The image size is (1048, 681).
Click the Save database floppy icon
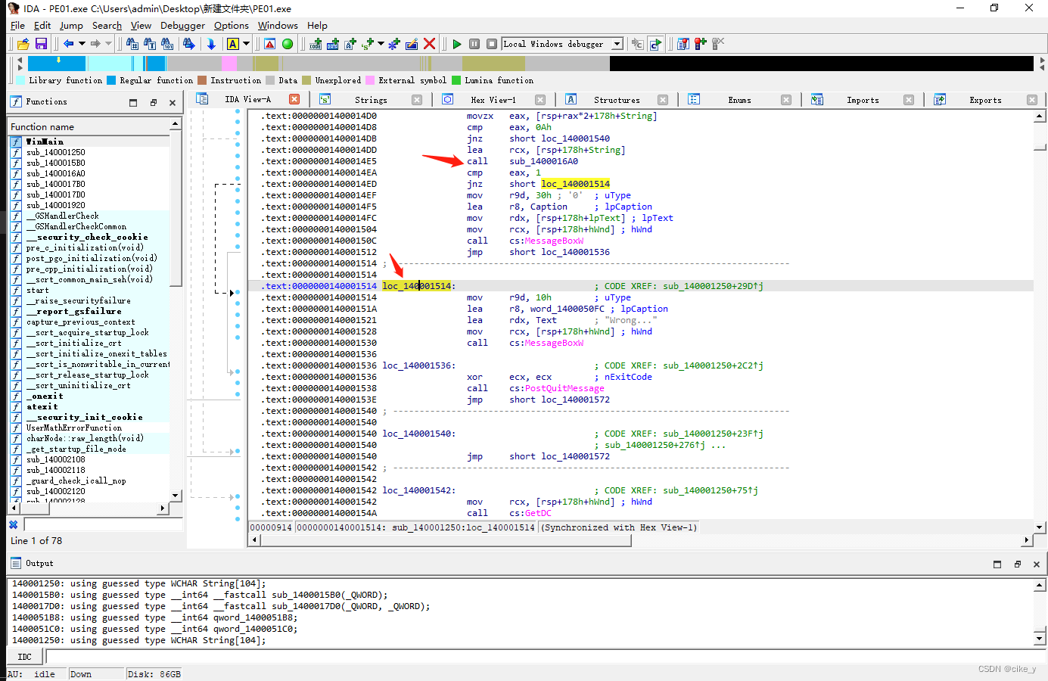[x=41, y=44]
